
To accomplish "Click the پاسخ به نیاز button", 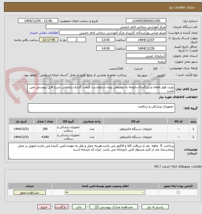I will [155, 207].
